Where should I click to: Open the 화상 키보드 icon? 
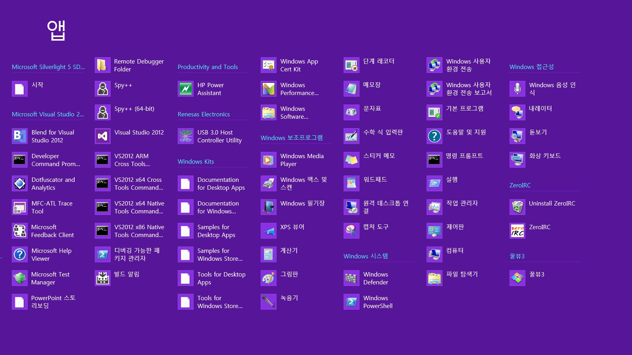517,160
